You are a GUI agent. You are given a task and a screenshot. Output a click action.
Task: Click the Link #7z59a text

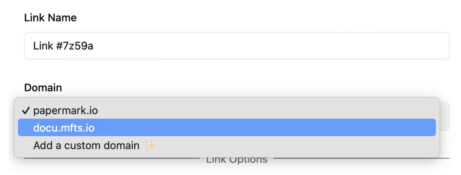63,46
